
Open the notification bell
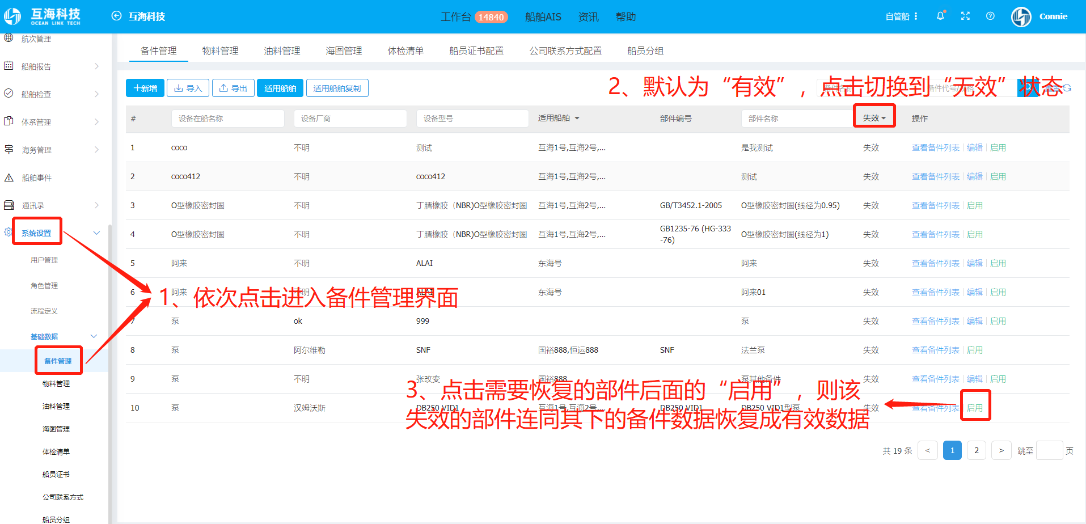pos(940,16)
